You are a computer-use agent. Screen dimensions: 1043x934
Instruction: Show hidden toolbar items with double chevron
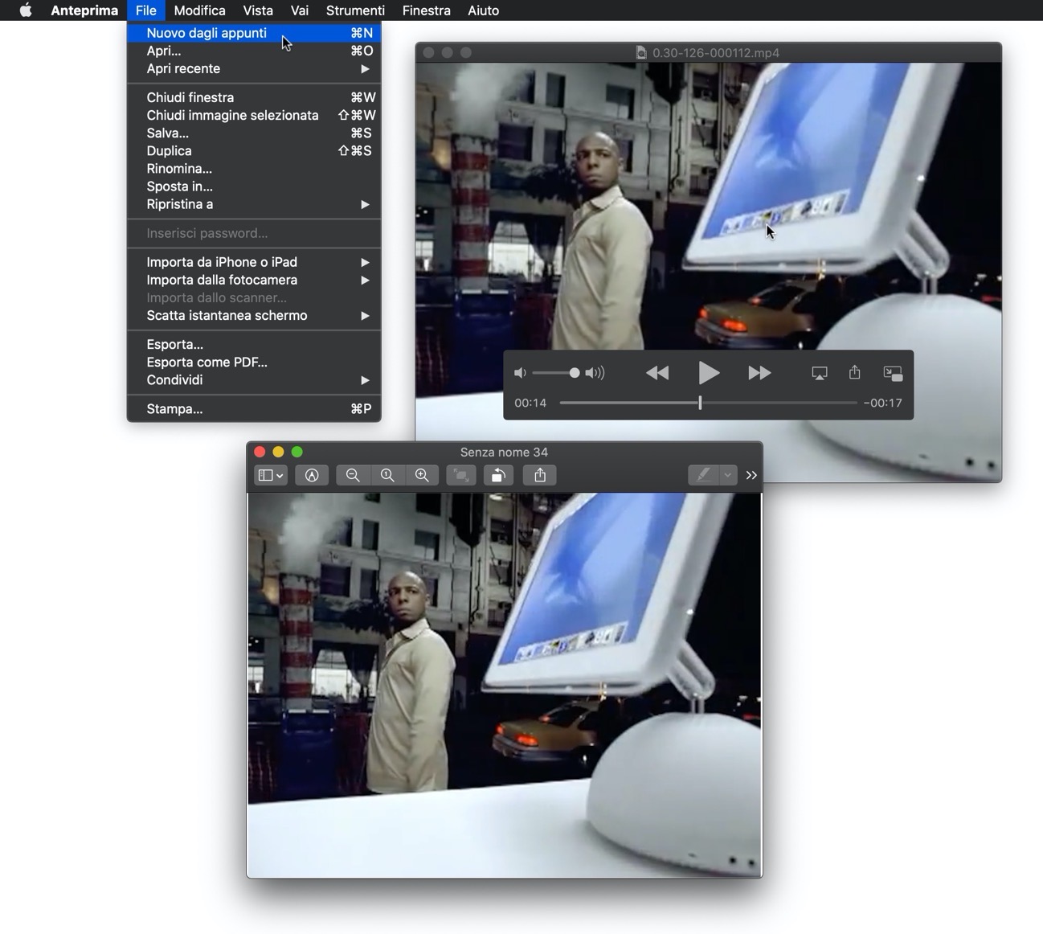[x=751, y=476]
